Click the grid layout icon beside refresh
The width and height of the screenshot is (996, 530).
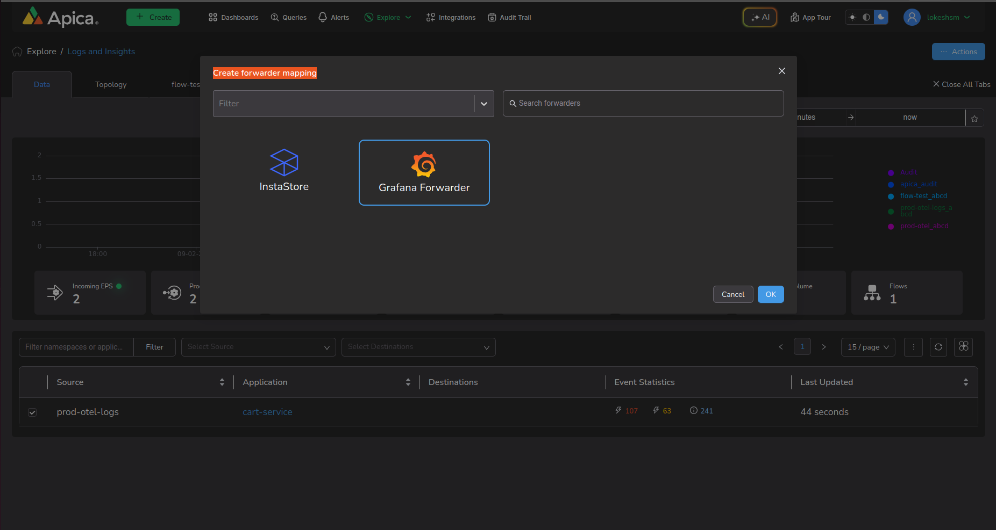[963, 347]
